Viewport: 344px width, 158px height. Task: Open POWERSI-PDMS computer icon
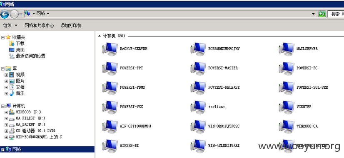[110, 88]
